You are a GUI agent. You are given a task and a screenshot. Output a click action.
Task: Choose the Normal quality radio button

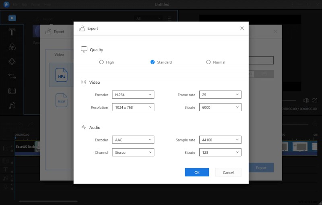(208, 62)
